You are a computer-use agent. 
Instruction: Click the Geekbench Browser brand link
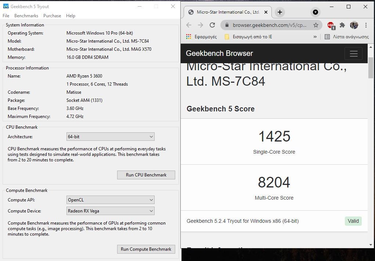(219, 53)
